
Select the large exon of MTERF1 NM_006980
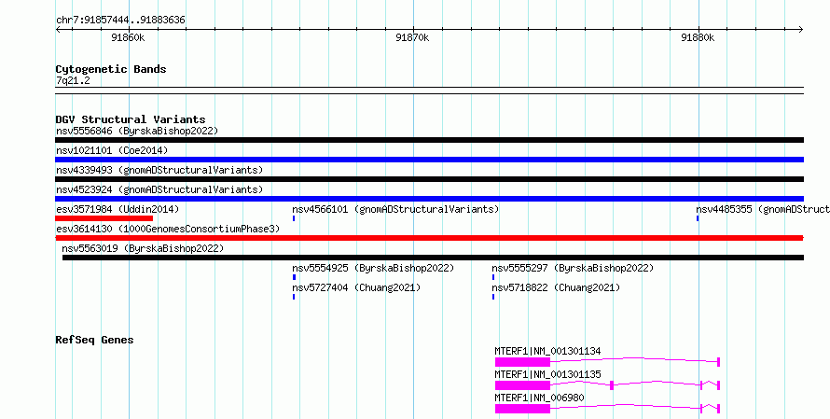coord(523,409)
